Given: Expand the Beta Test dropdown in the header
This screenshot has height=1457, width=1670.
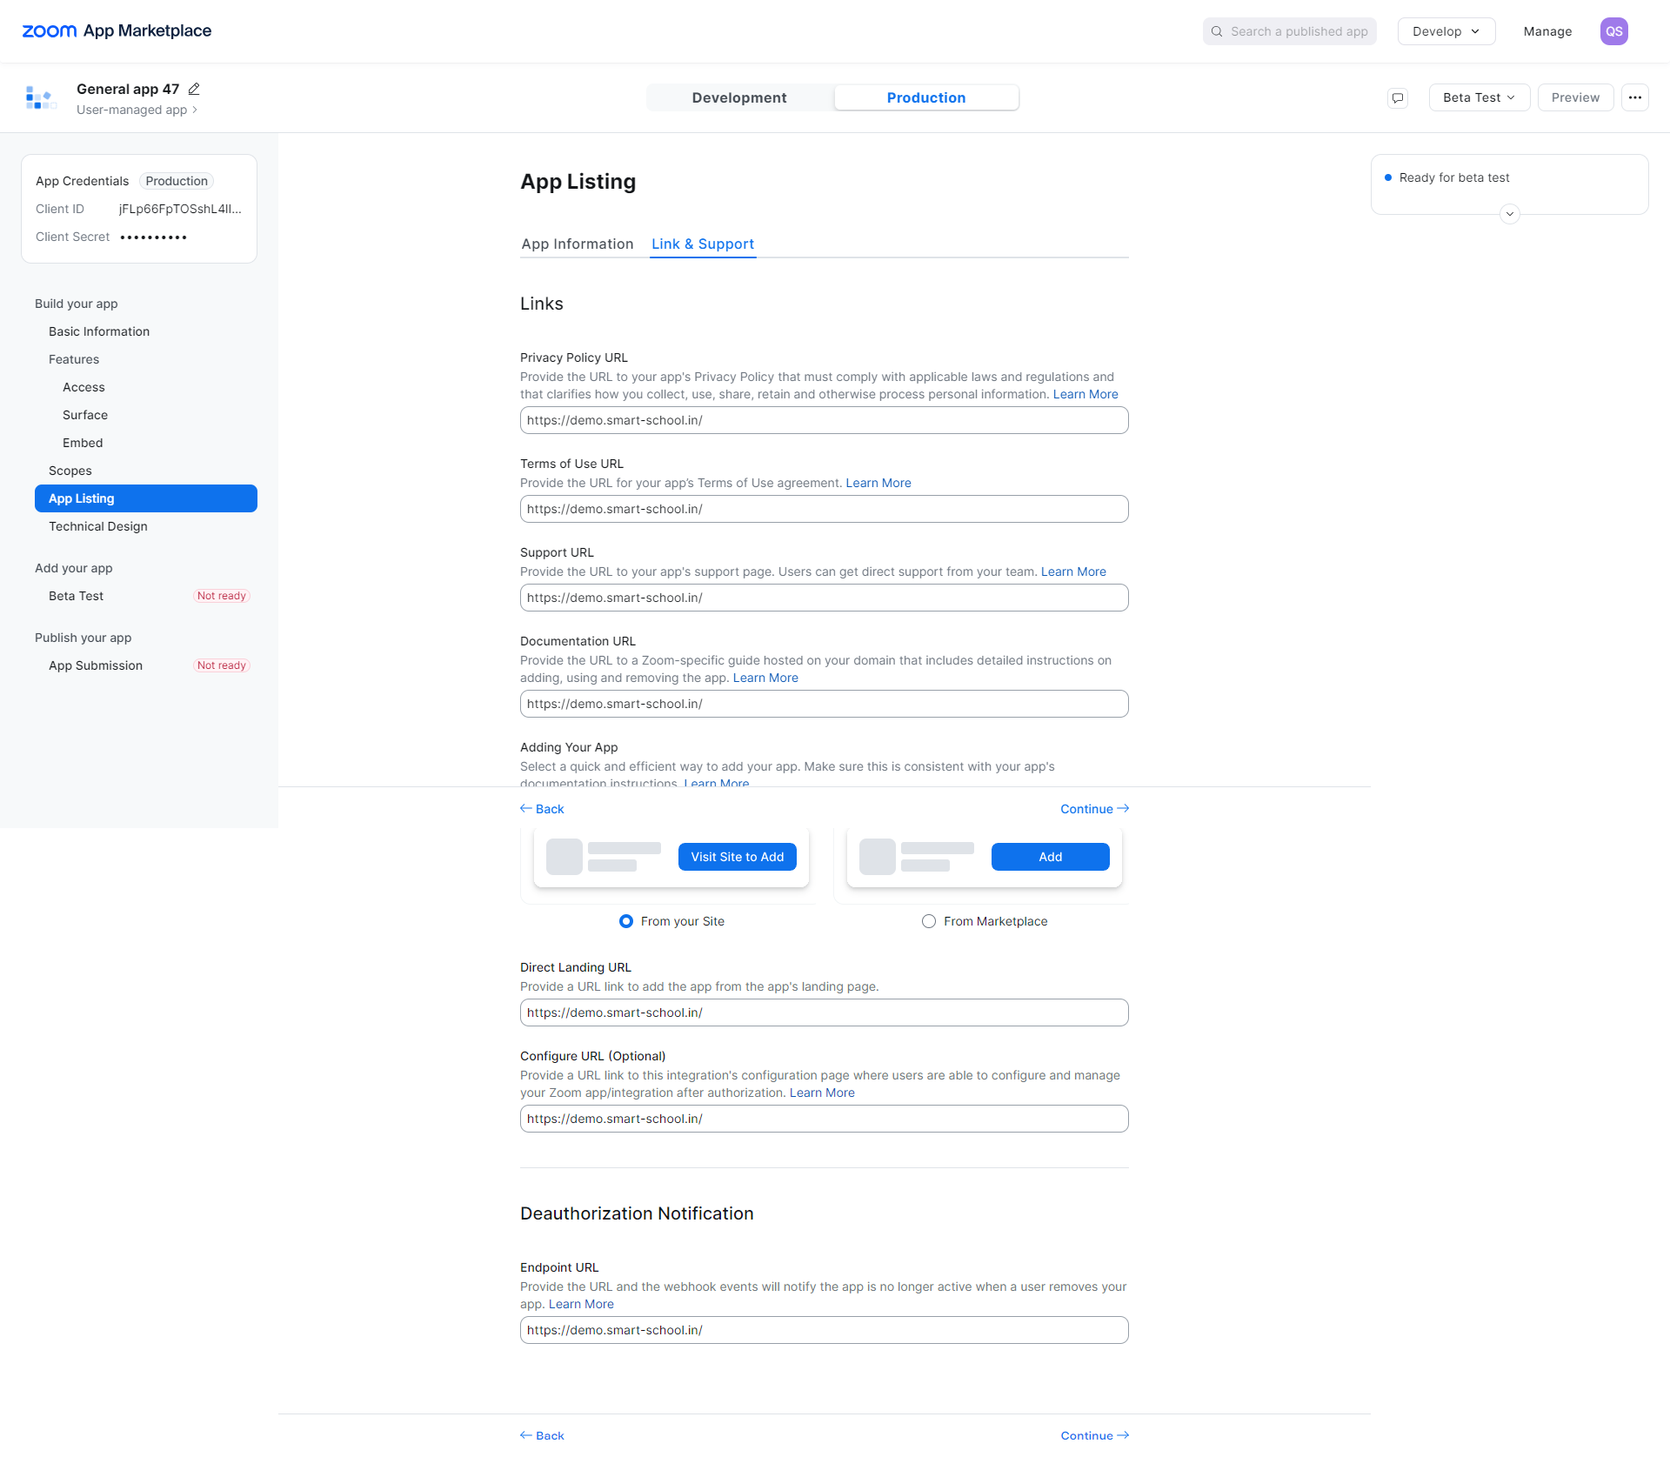Looking at the screenshot, I should tap(1478, 97).
